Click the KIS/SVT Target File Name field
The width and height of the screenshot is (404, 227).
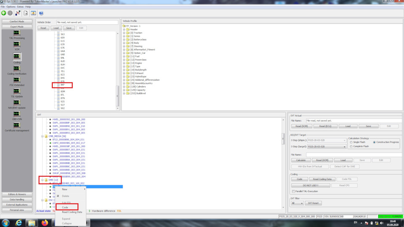(x=353, y=155)
